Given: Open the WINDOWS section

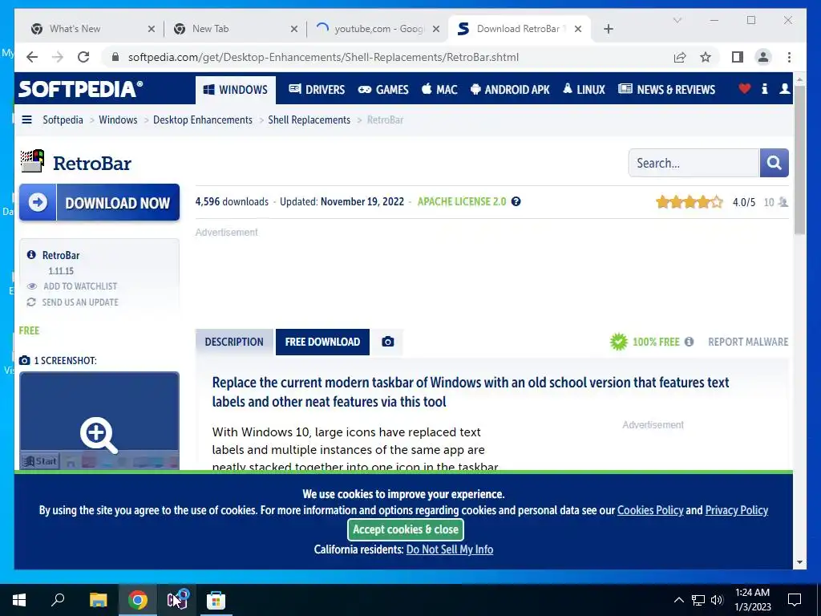Looking at the screenshot, I should click(236, 90).
